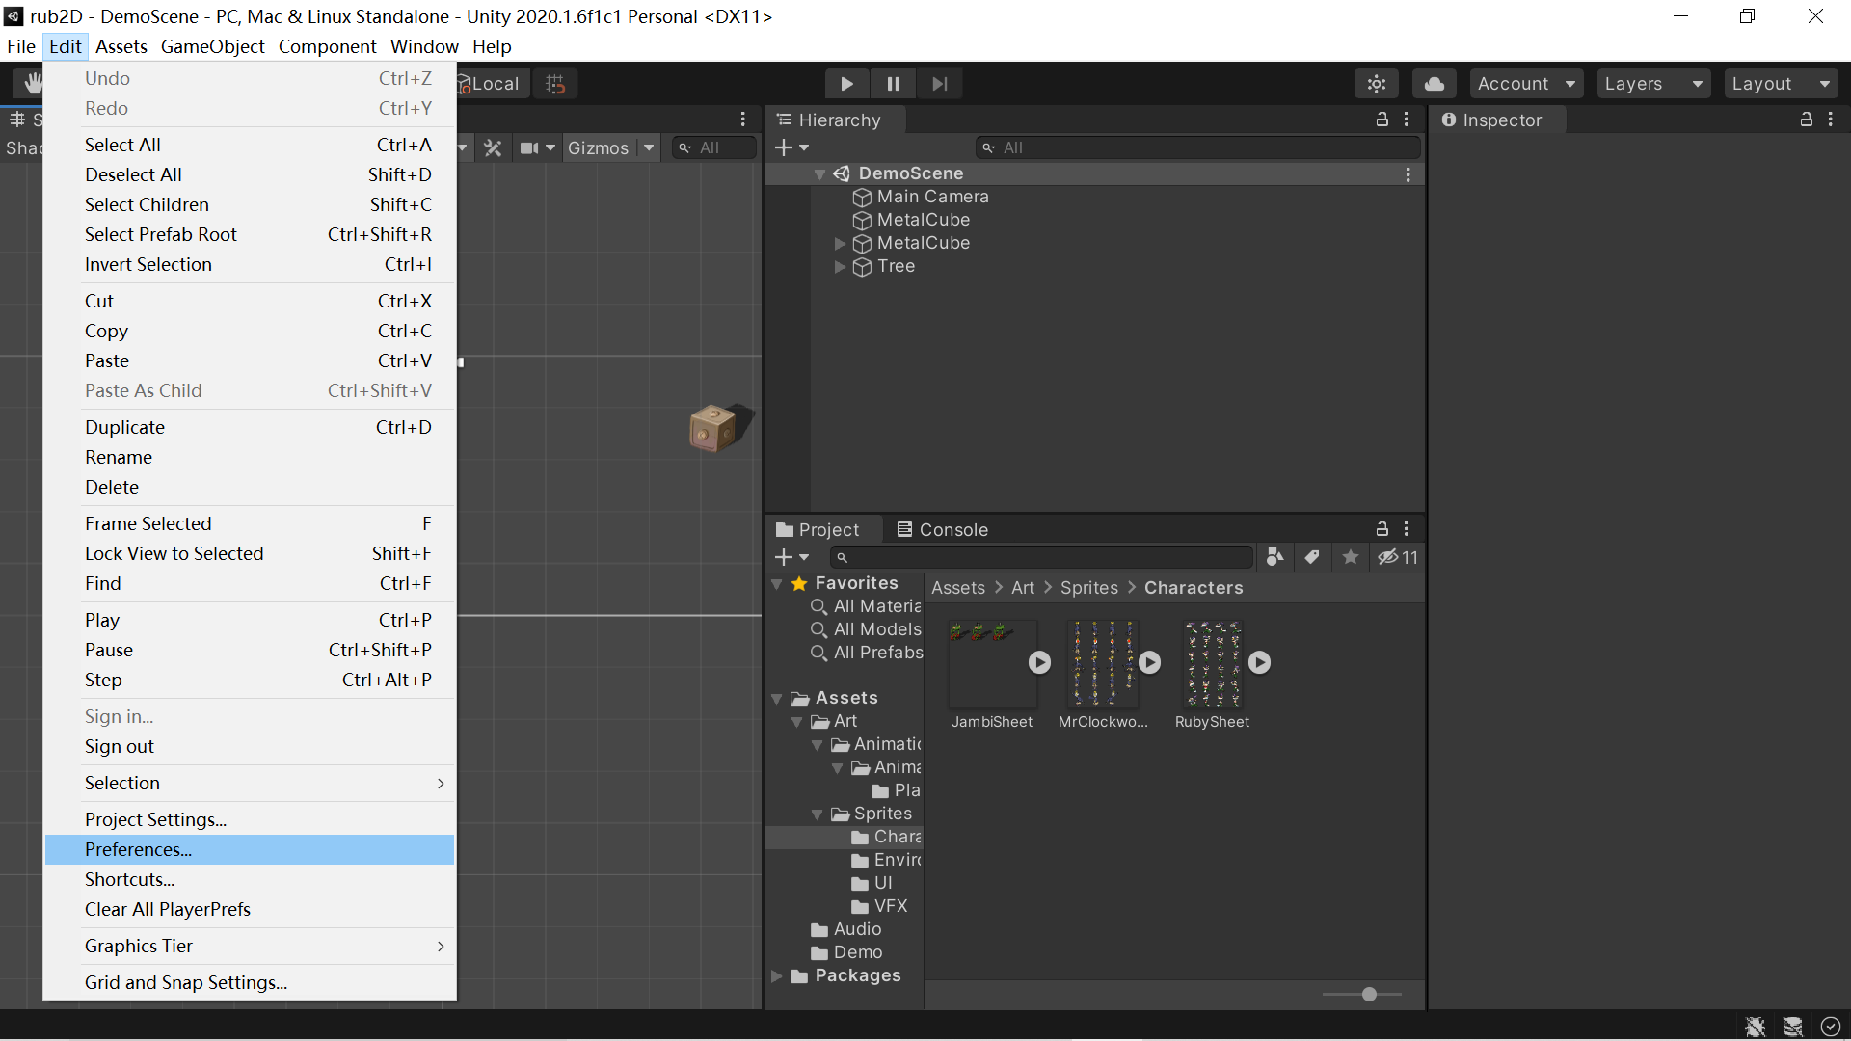Toggle hidden packages visibility count
The width and height of the screenshot is (1851, 1041).
pyautogui.click(x=1398, y=557)
